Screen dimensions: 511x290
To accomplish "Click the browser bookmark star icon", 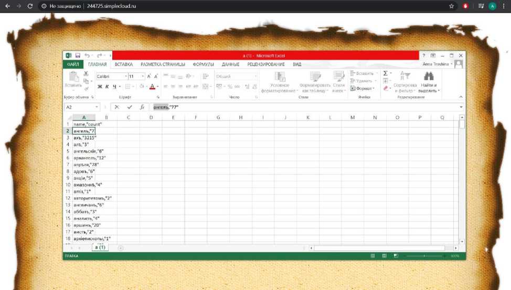I will coord(451,6).
